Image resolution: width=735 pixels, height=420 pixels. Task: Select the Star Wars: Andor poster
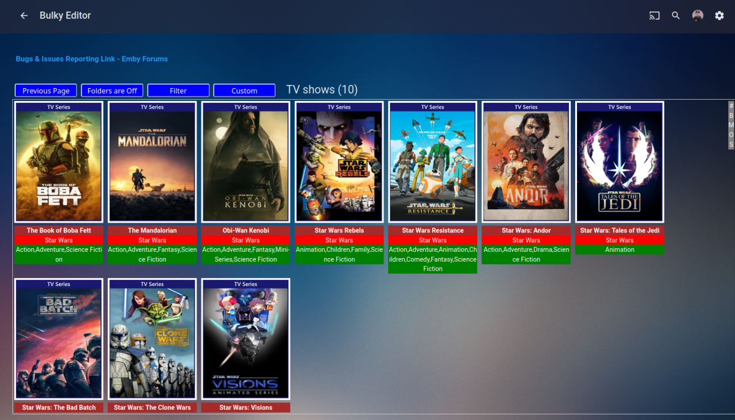526,161
